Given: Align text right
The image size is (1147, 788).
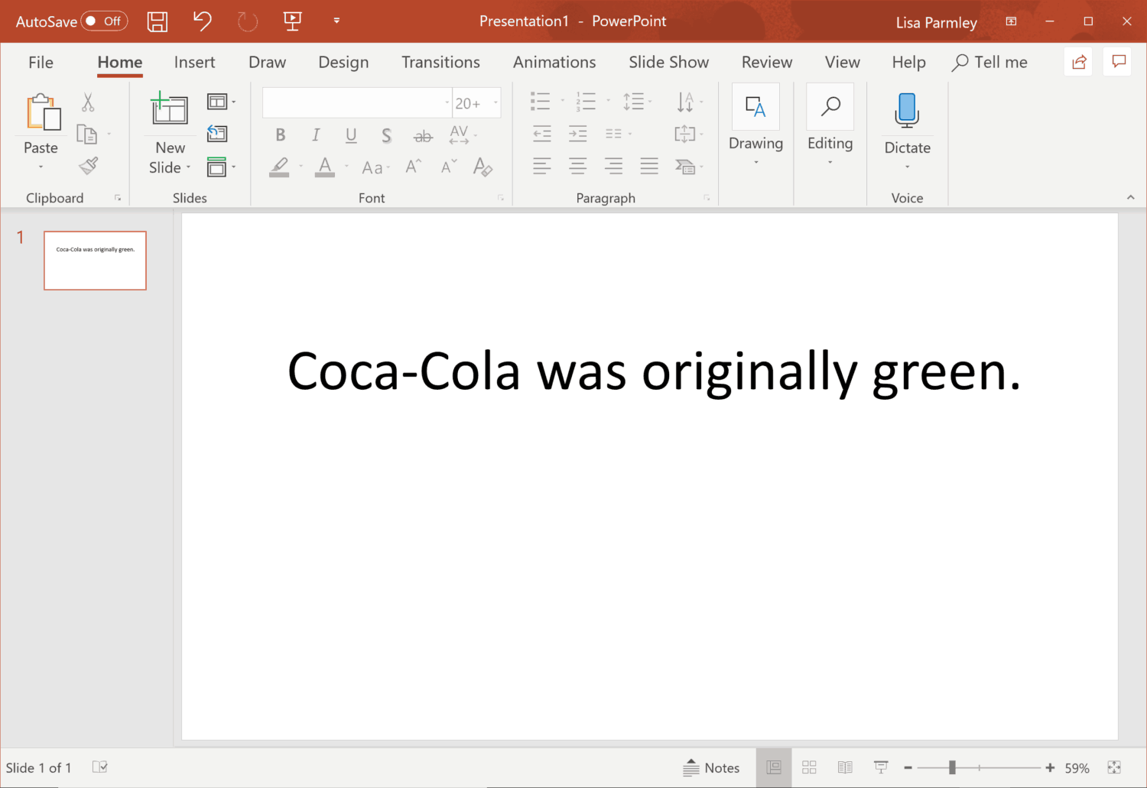Looking at the screenshot, I should pyautogui.click(x=613, y=166).
